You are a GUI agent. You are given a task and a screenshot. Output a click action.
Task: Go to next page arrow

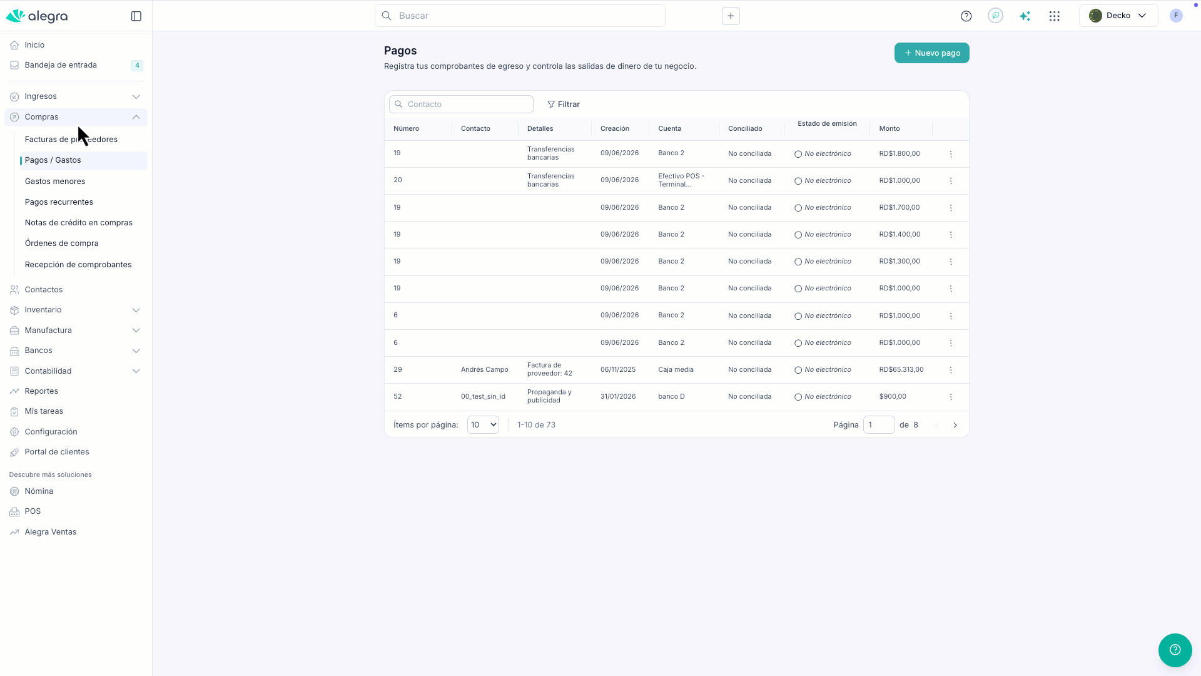(x=955, y=425)
